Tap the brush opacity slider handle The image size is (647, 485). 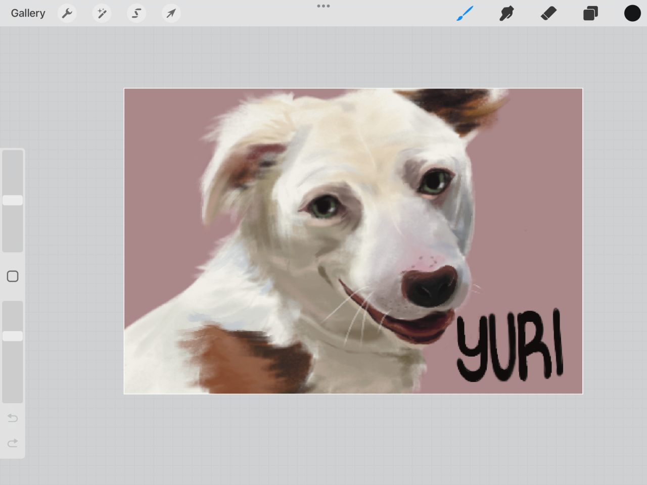13,336
